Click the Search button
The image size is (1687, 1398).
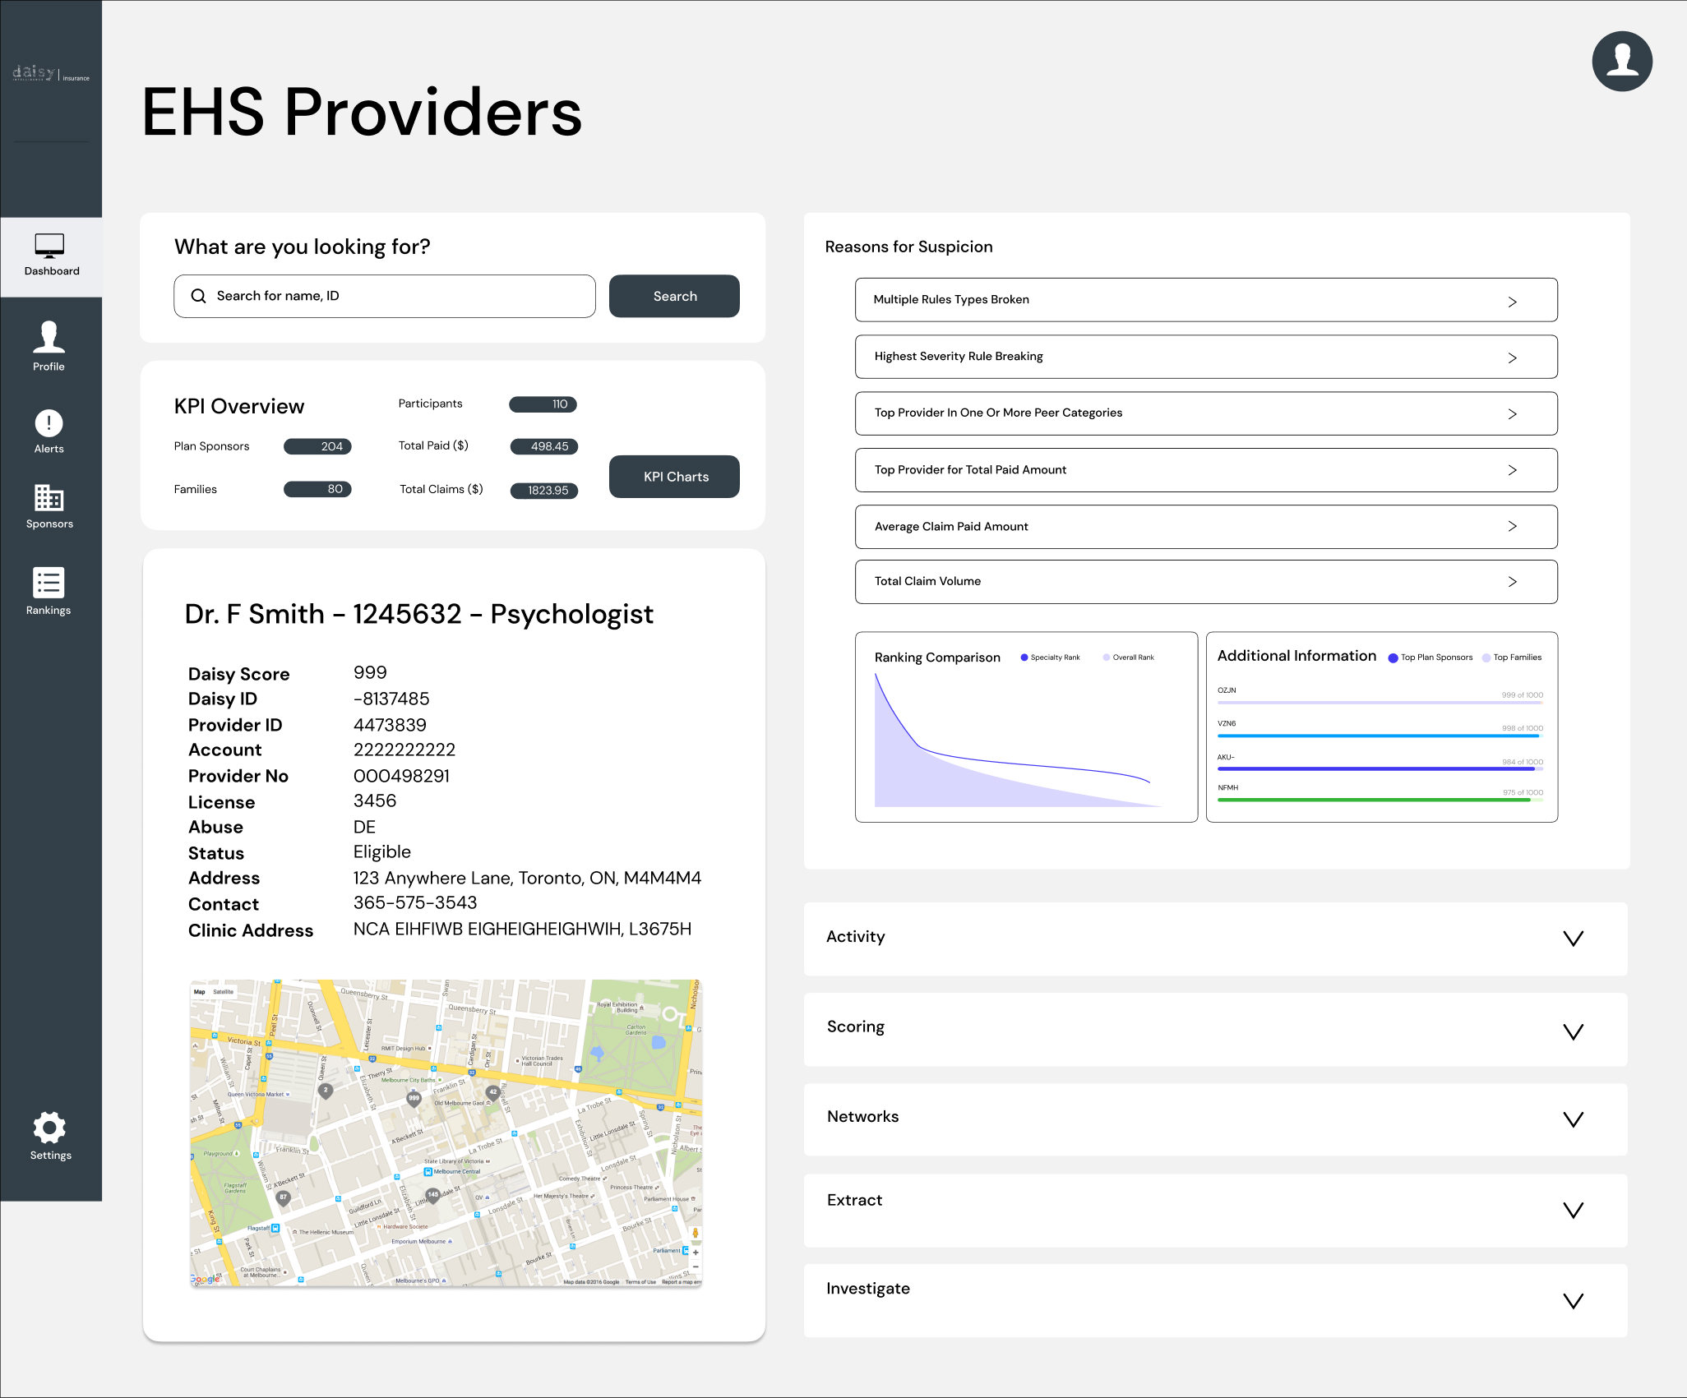(x=674, y=297)
